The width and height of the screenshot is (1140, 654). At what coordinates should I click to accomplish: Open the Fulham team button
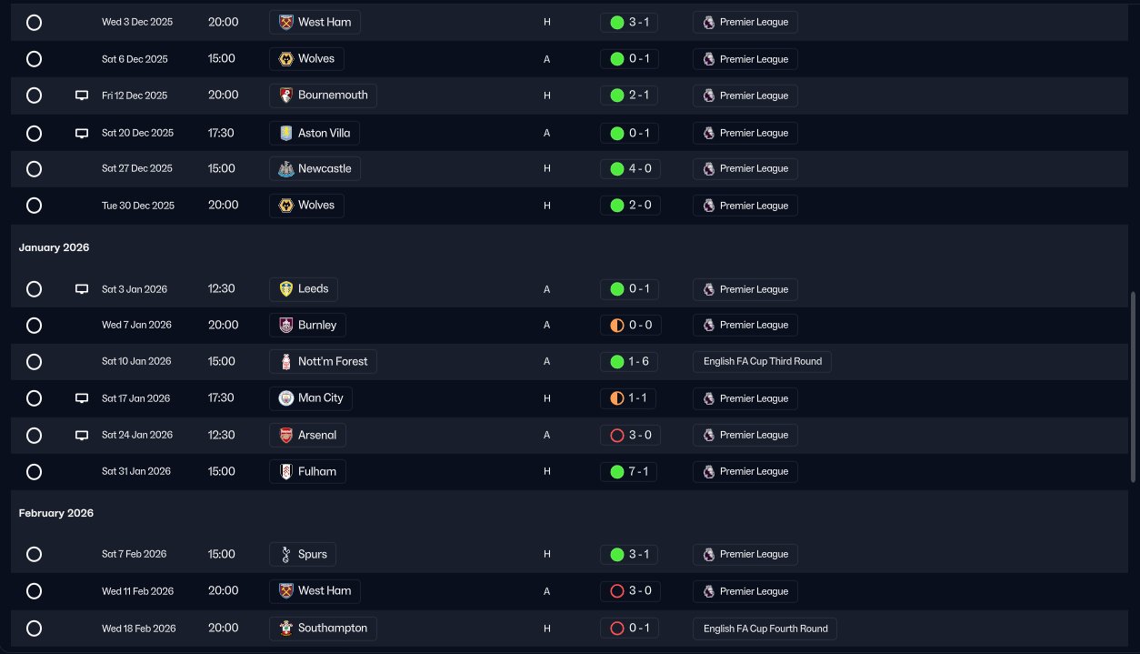(x=307, y=471)
